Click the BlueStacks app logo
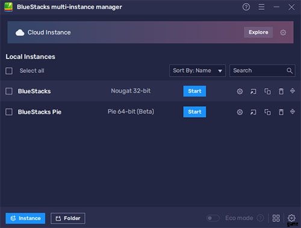 tap(8, 7)
